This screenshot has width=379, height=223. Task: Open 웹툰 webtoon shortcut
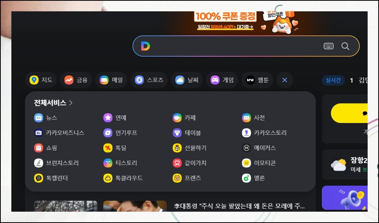coord(257,80)
